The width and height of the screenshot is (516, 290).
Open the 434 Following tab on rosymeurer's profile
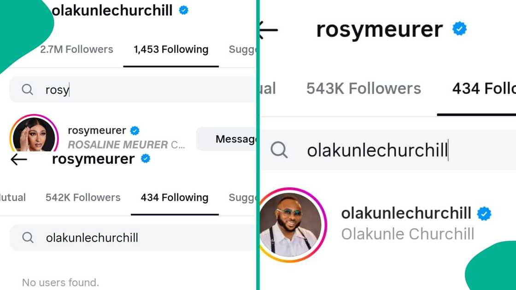pos(174,197)
